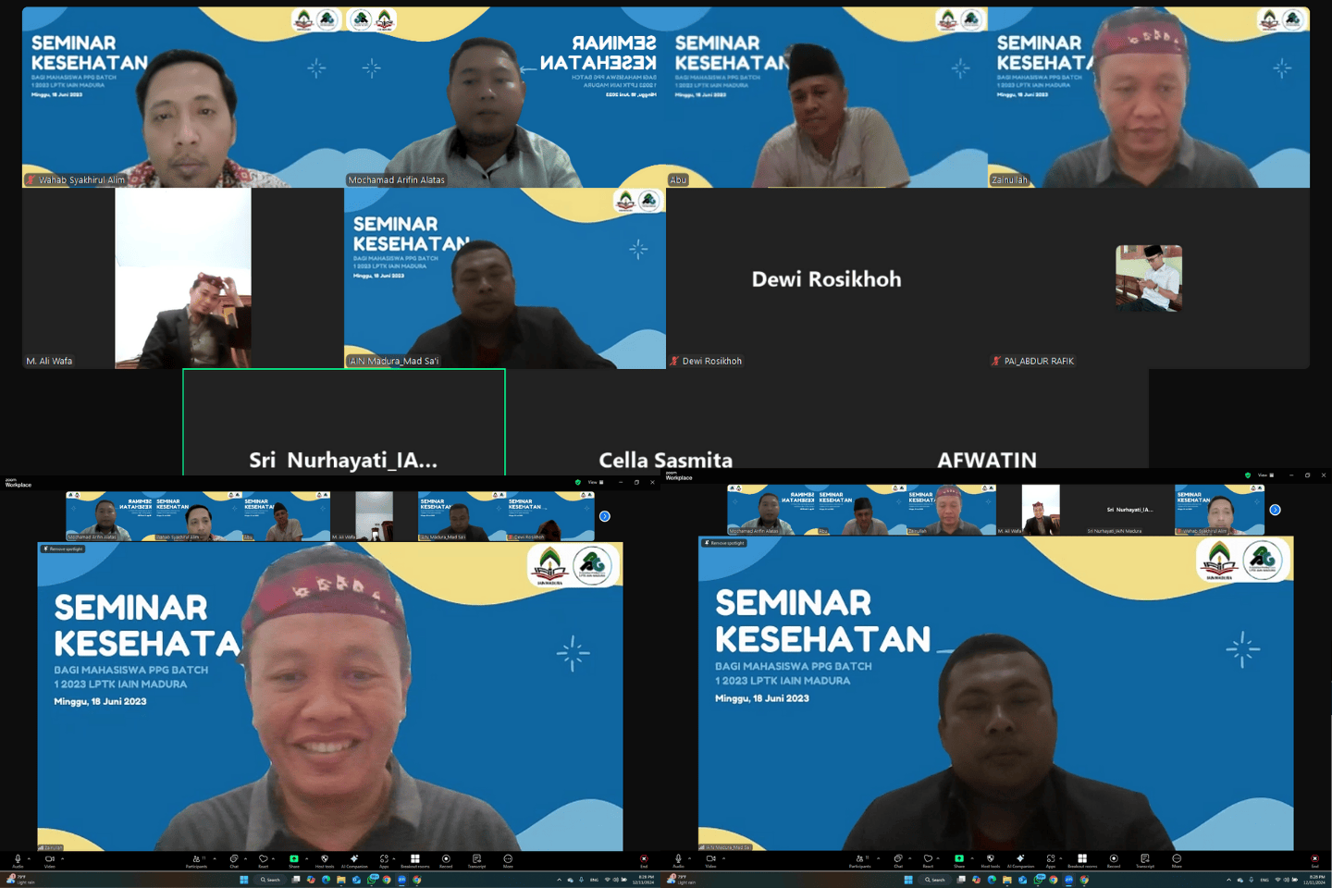Open Zoom Apps
1332x888 pixels.
(382, 858)
